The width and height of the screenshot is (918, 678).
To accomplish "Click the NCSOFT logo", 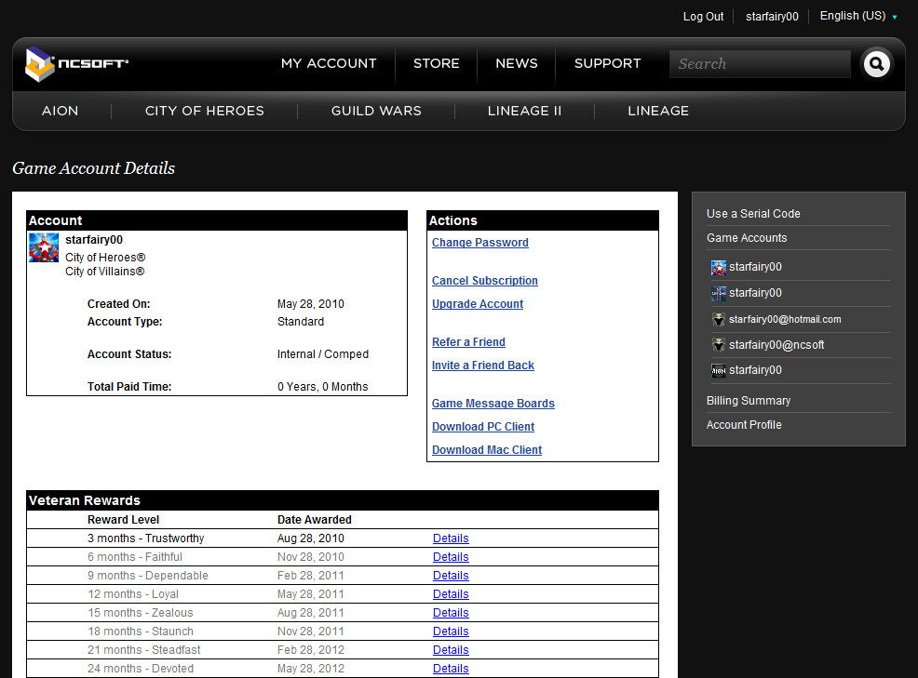I will tap(76, 64).
